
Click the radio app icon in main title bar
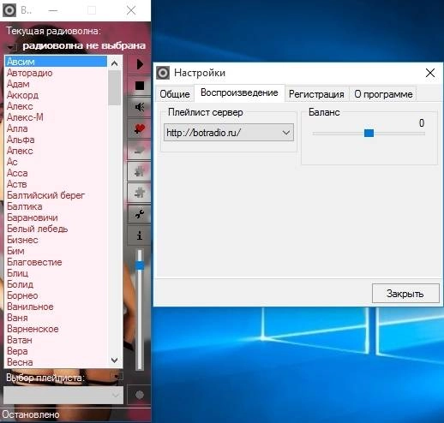pos(9,10)
